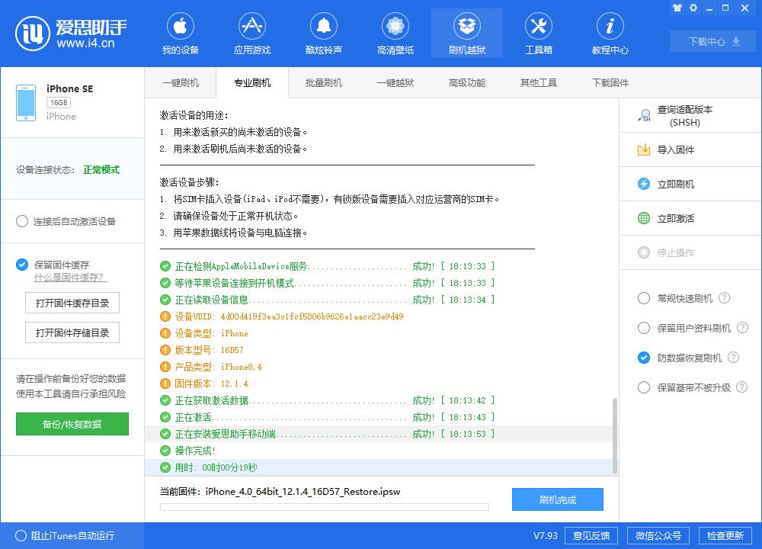
Task: Open the 工具箱 toolbox section
Action: [539, 33]
